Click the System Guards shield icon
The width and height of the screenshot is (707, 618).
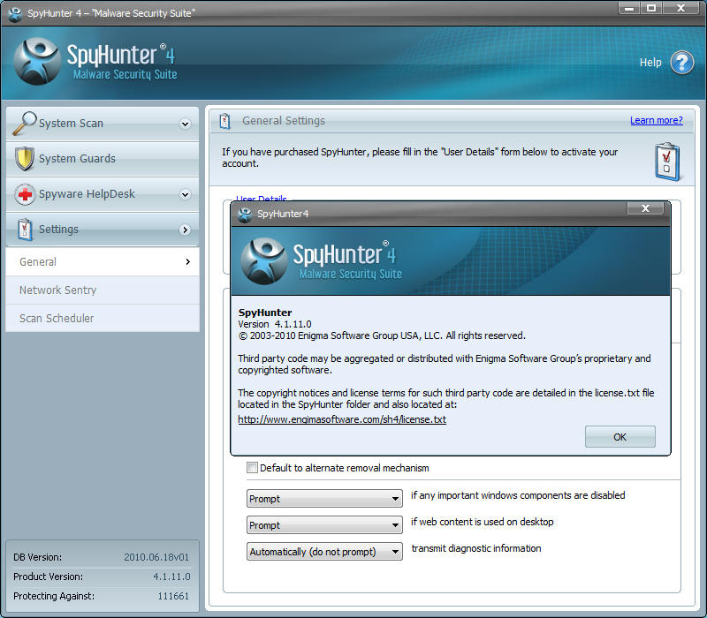point(24,159)
